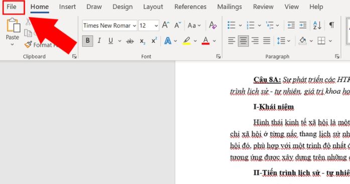Align text left

[x=231, y=41]
